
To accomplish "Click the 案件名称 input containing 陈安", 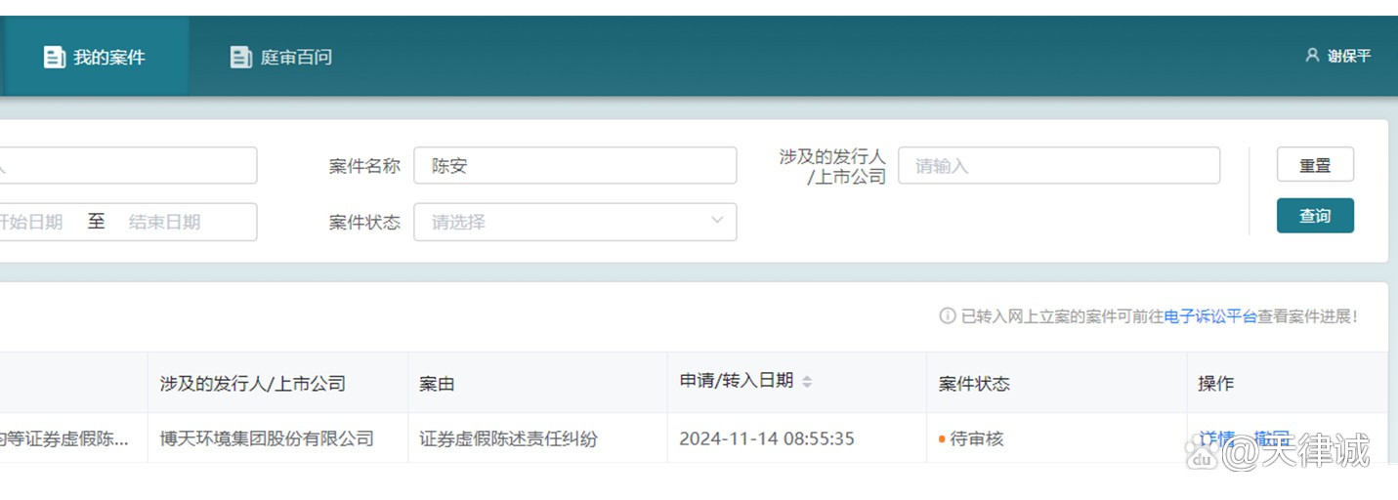I will 575,166.
